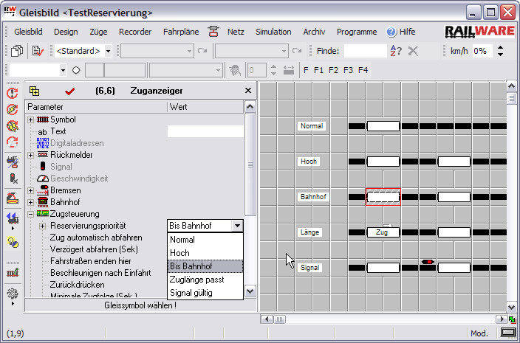
Task: Open the Fahrpläne menu
Action: (x=181, y=32)
